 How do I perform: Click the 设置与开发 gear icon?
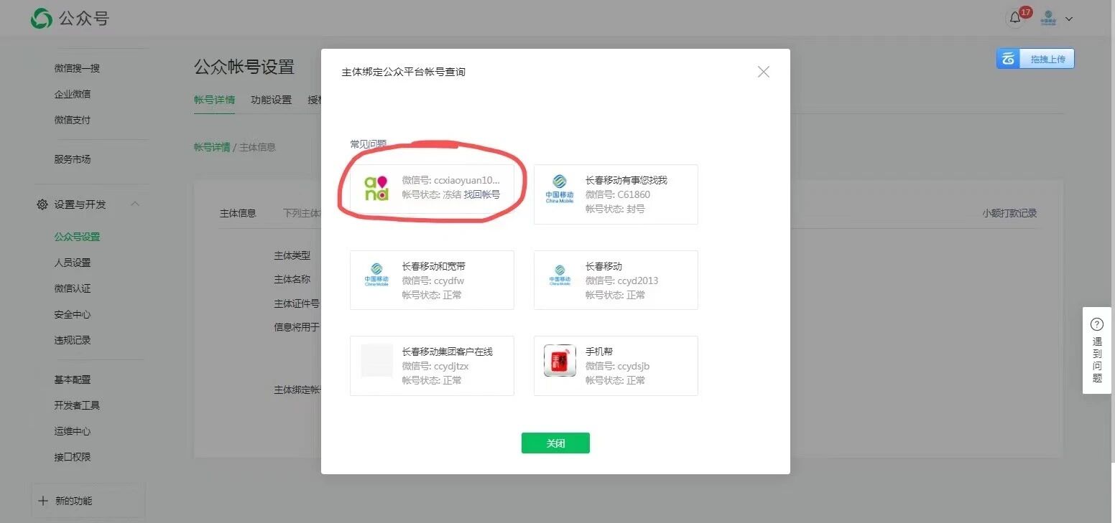(x=42, y=204)
